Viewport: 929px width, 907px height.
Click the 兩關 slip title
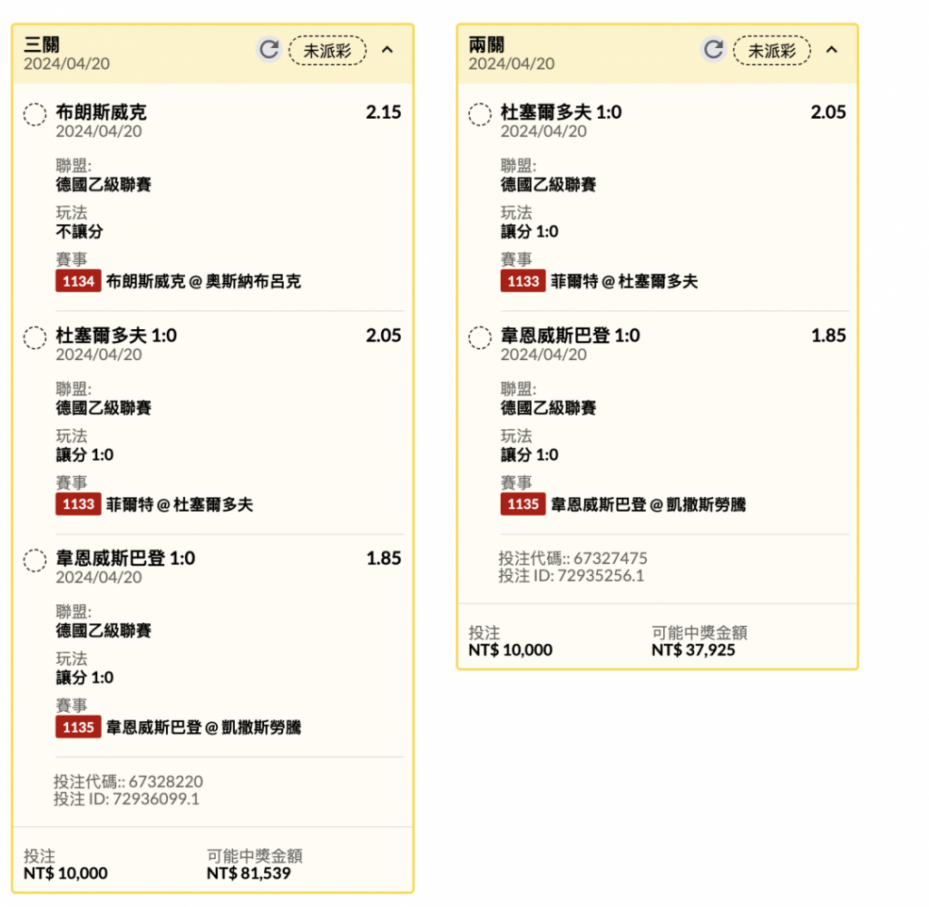pyautogui.click(x=486, y=44)
